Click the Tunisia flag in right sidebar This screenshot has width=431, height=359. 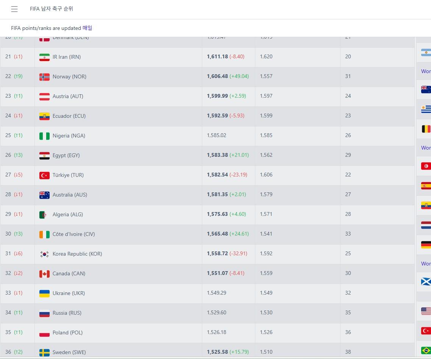pyautogui.click(x=426, y=166)
